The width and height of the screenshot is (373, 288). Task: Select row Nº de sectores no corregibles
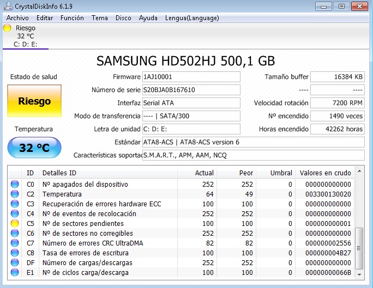(181, 233)
